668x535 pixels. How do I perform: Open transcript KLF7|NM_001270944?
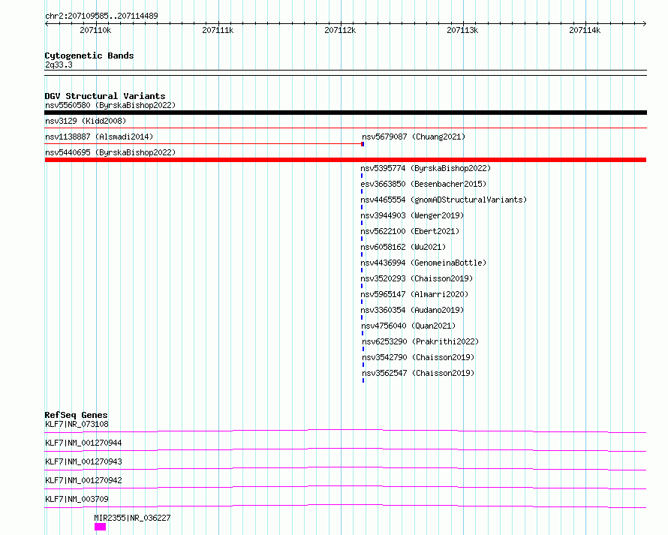(x=83, y=443)
